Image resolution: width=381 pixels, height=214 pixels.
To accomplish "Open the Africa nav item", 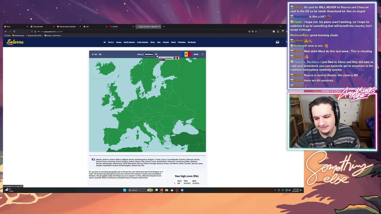I will pos(153,42).
